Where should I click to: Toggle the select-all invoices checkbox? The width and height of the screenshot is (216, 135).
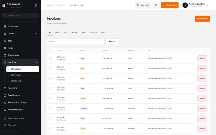click(51, 50)
